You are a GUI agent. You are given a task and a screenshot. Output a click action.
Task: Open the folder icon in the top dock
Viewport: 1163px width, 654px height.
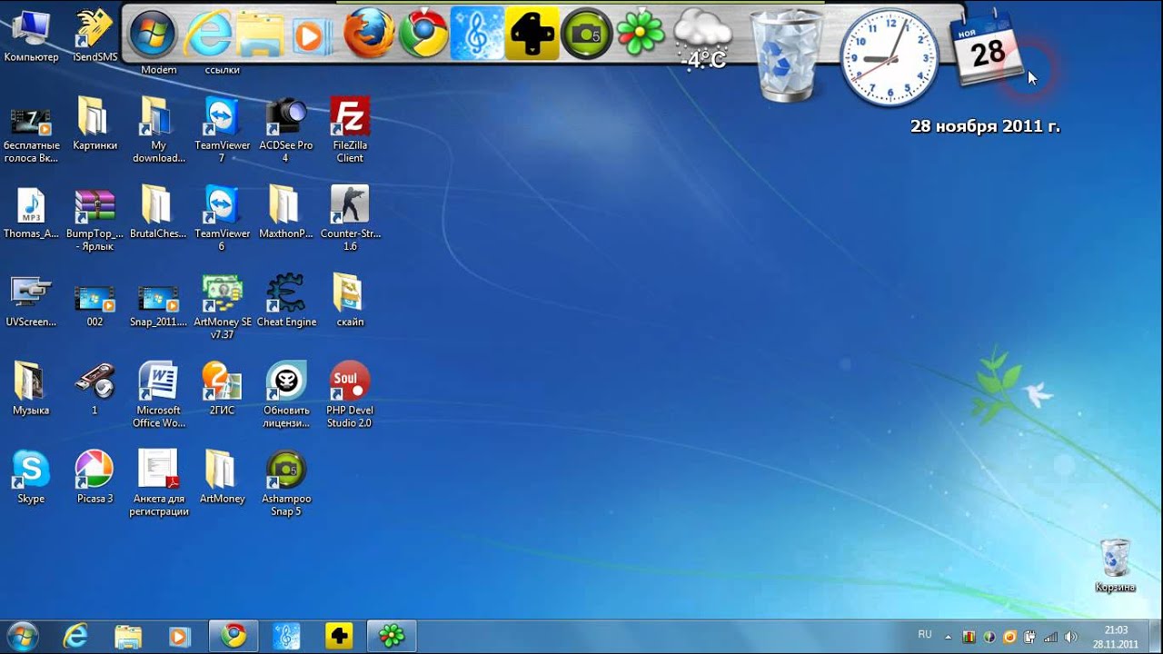pos(260,35)
